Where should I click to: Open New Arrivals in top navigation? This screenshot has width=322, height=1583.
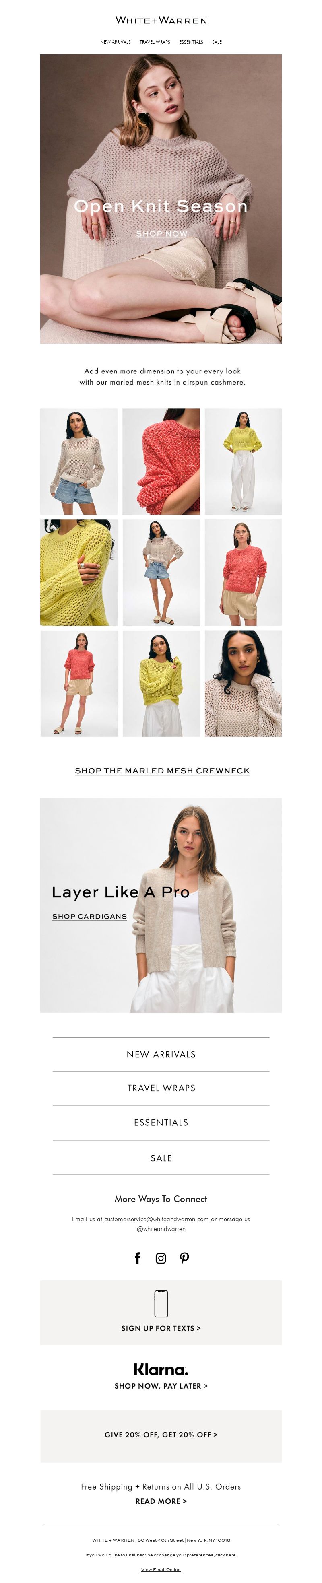pos(116,42)
